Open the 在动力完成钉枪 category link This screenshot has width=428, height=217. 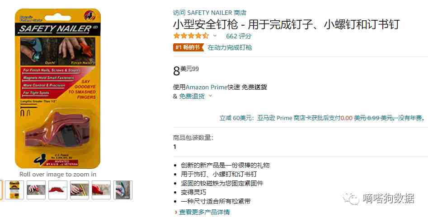point(230,47)
